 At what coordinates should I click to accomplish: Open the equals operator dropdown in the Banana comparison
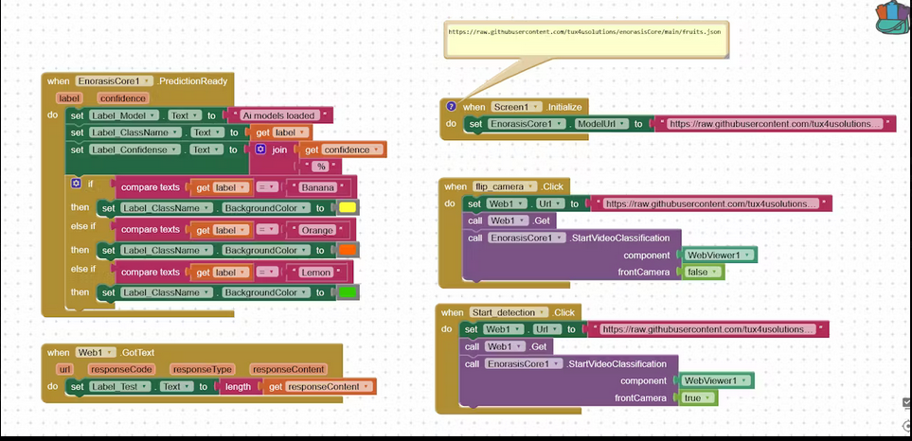268,187
